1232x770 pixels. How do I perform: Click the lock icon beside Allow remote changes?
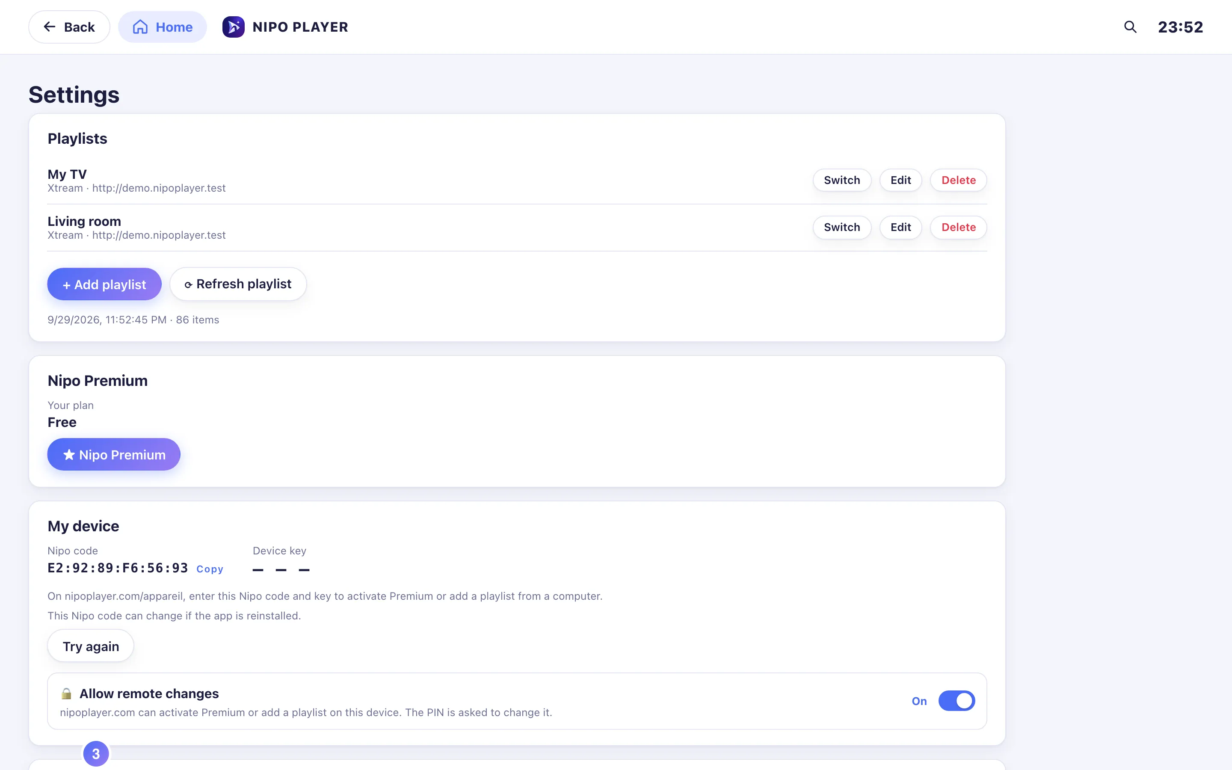point(66,693)
